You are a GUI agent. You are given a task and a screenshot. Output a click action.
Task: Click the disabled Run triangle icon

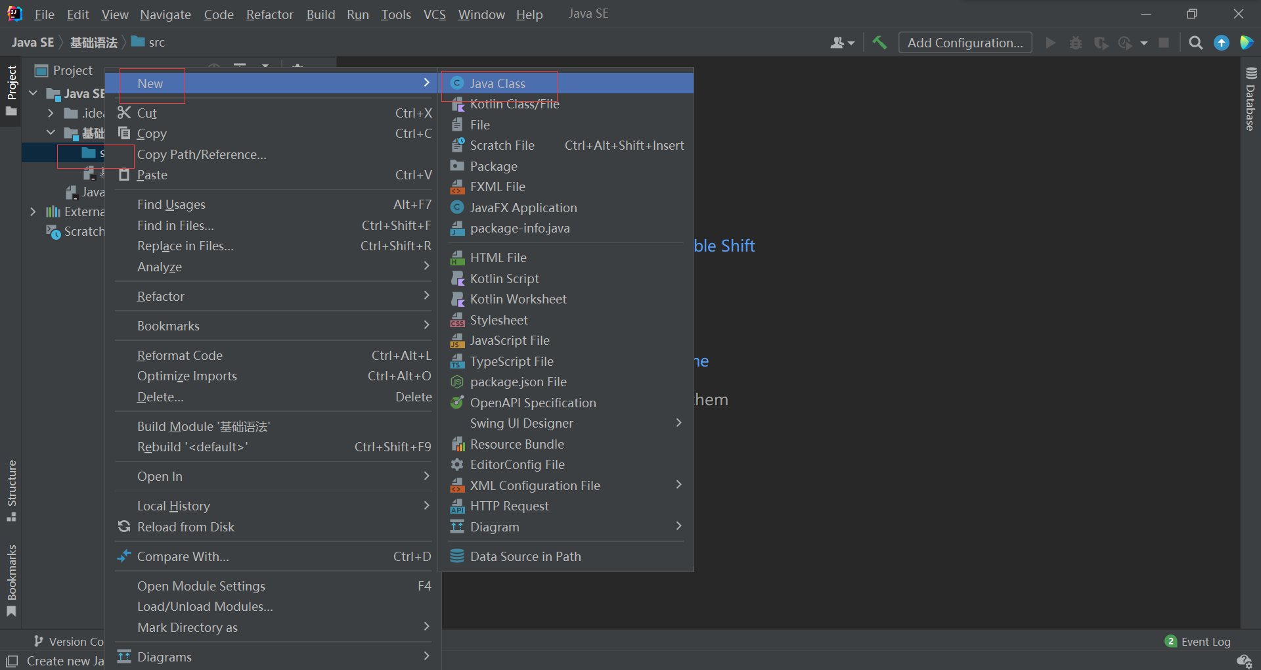click(x=1051, y=43)
